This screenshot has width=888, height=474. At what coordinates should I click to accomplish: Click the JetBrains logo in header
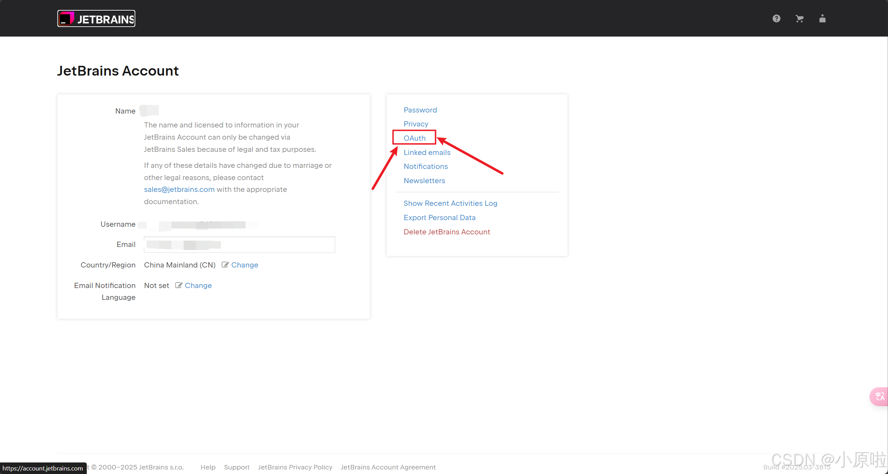point(96,19)
